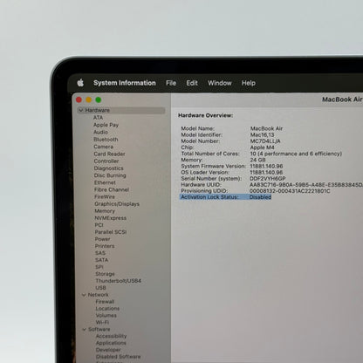
Task: Open the System Information menu
Action: click(x=125, y=83)
